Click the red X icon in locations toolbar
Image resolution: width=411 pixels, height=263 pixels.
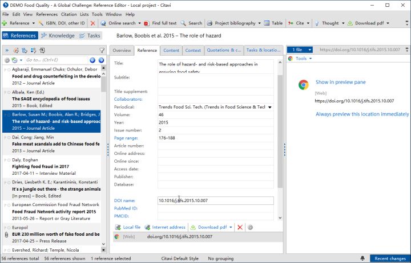click(240, 227)
